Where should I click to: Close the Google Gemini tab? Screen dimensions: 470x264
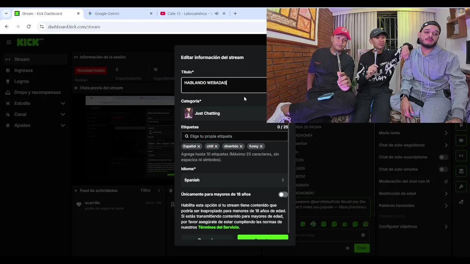151,14
